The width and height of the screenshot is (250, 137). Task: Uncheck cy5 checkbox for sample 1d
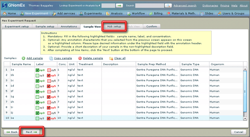(x=49, y=86)
